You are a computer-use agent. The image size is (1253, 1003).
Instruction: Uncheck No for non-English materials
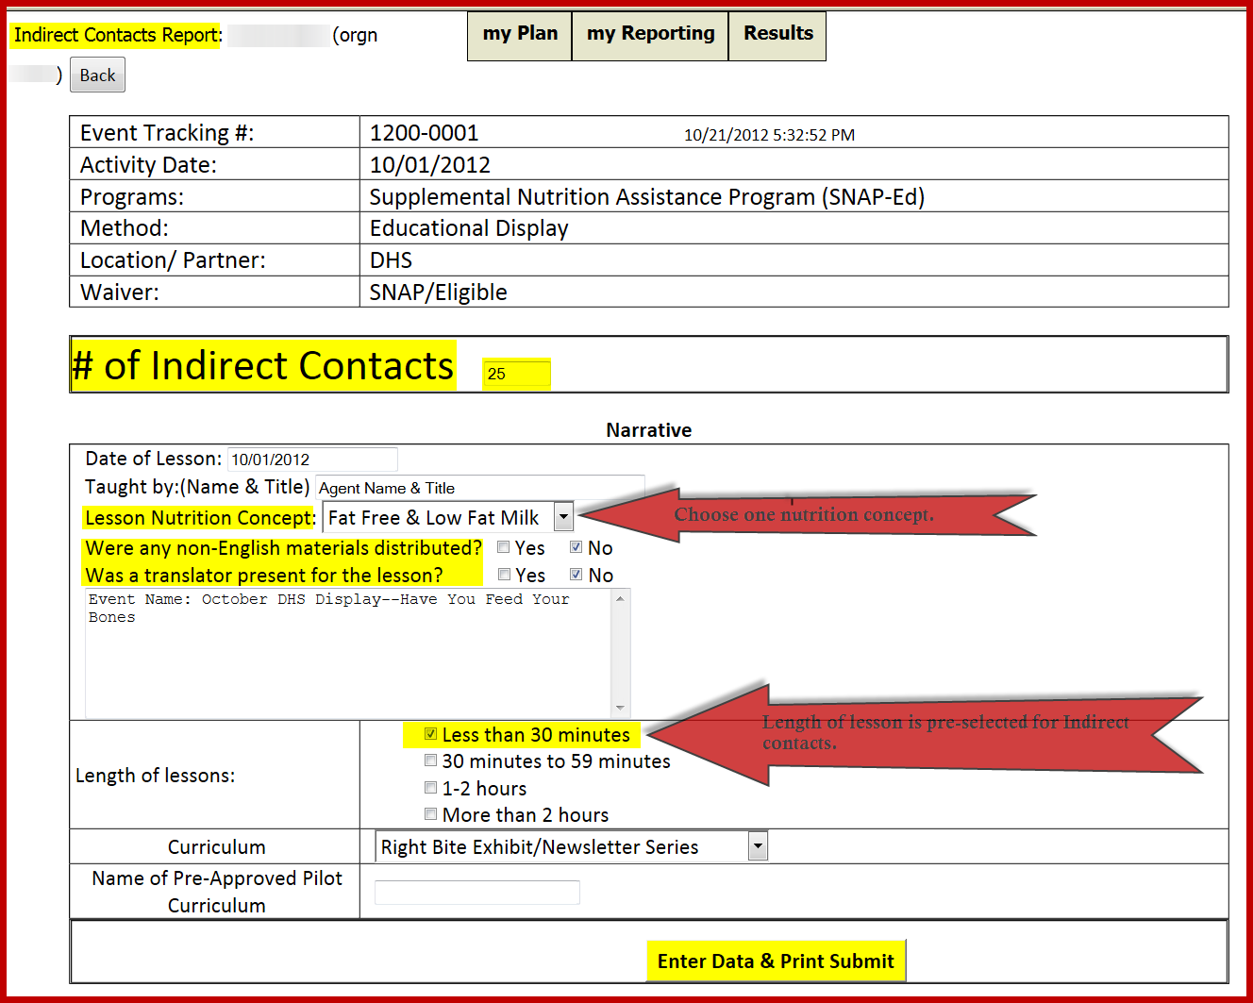576,546
